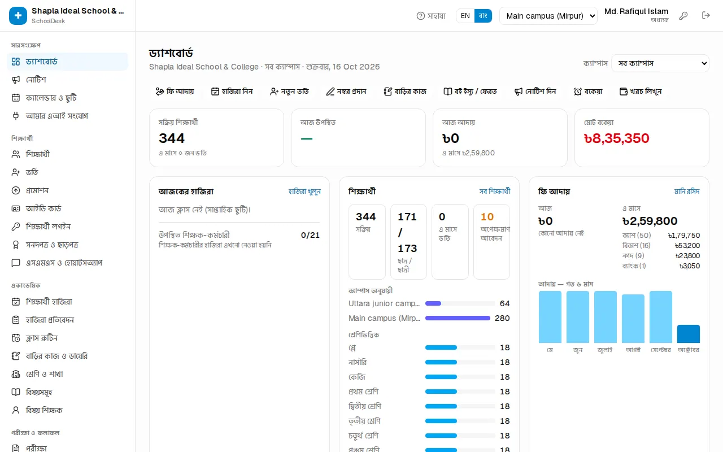Click the key icon for শিক্ষার্থী লগইন
The height and width of the screenshot is (452, 723).
(16, 227)
